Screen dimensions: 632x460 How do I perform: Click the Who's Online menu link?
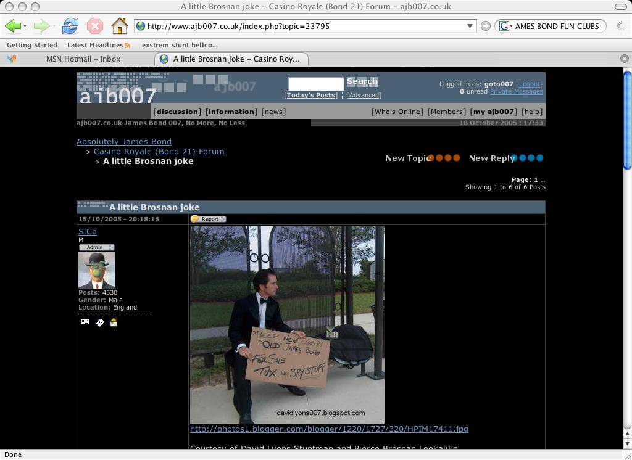pyautogui.click(x=397, y=112)
